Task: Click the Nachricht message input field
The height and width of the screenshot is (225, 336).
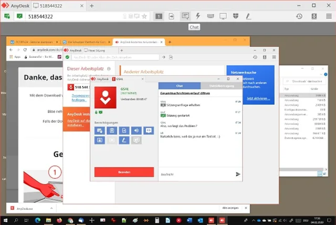Action: coord(197,175)
